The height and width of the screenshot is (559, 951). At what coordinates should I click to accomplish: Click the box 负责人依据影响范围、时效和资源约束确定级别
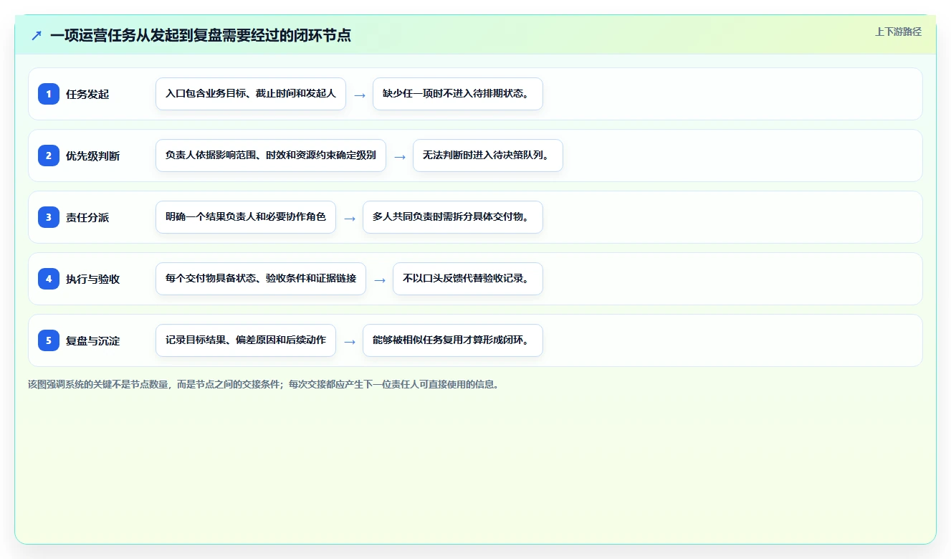pos(271,156)
